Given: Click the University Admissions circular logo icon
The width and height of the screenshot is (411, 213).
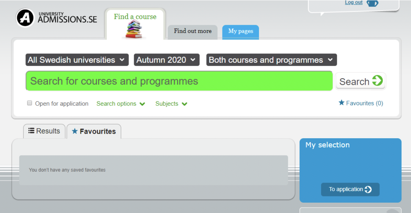Looking at the screenshot, I should 25,18.
